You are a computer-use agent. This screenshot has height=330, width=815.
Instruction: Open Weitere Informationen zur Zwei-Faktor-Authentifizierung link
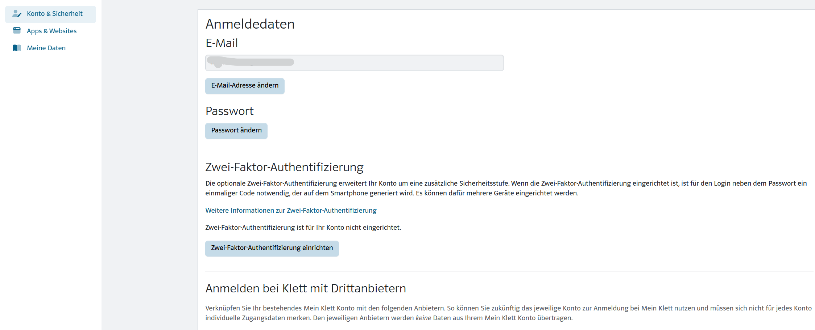(291, 211)
